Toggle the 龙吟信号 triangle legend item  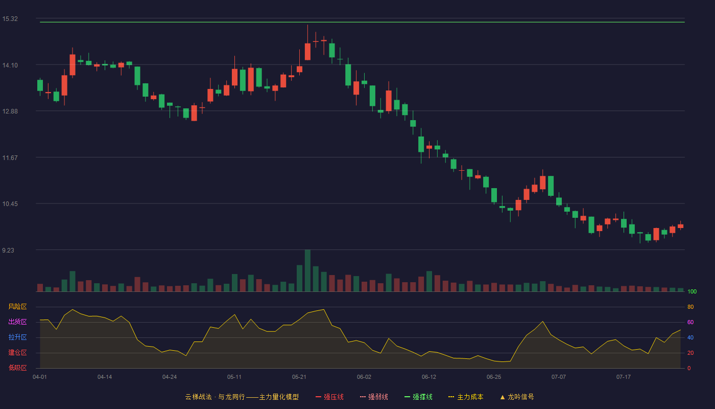(517, 397)
